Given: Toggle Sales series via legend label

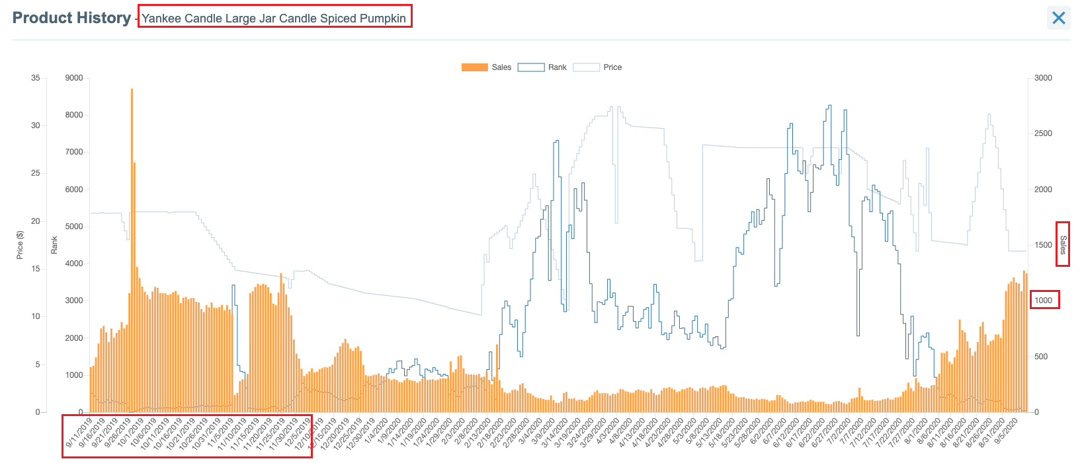Looking at the screenshot, I should coord(501,67).
